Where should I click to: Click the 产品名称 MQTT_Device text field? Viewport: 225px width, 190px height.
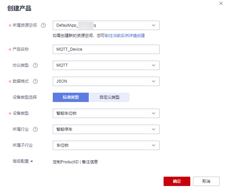(106, 49)
